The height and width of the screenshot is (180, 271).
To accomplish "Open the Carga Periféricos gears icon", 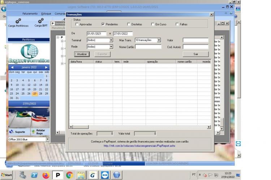I will click(18, 21).
